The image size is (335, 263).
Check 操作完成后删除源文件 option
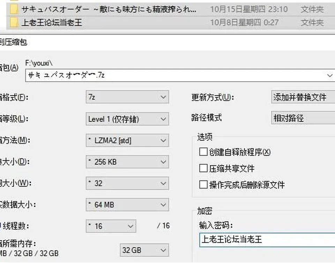tap(203, 185)
